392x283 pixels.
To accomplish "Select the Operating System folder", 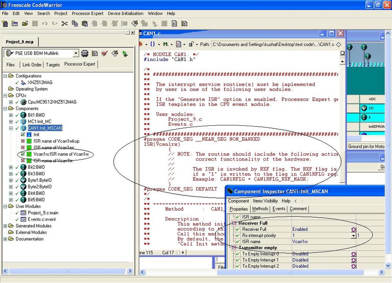I will point(31,89).
